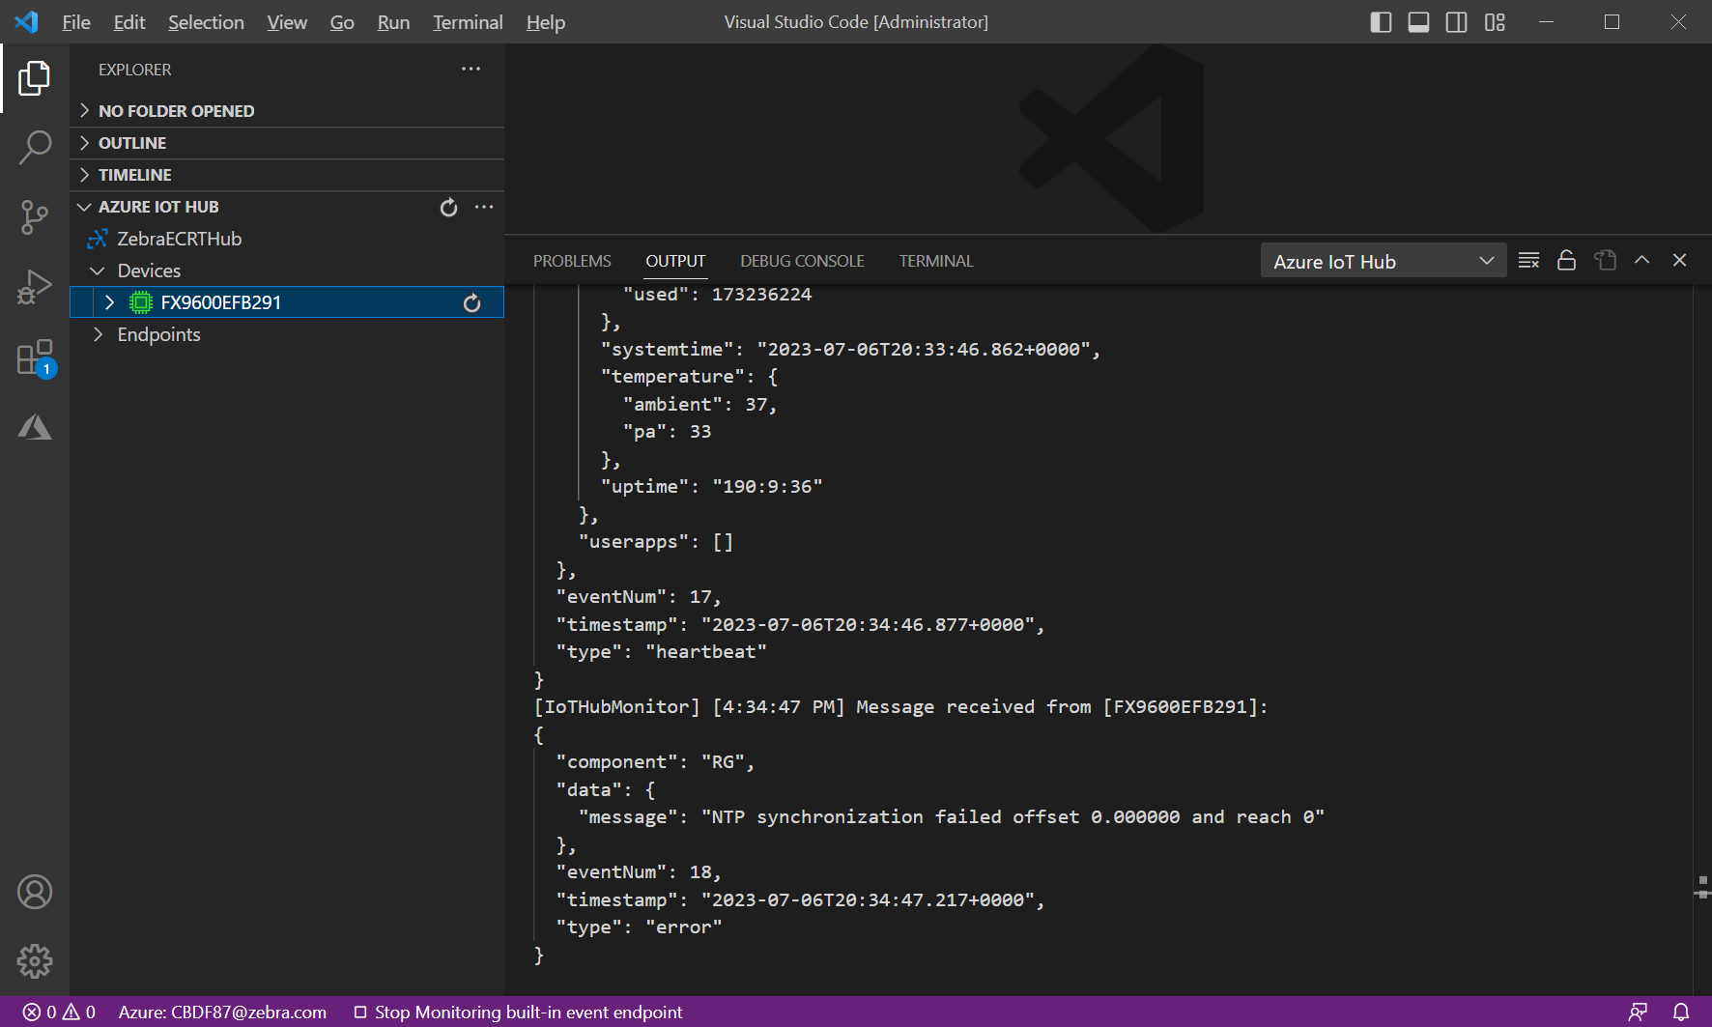Viewport: 1712px width, 1027px height.
Task: Open more actions for Azure IoT Hub section
Action: (484, 207)
